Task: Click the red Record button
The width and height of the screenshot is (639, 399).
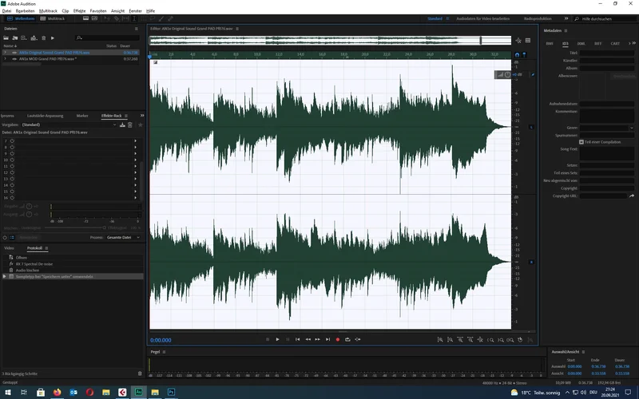Action: pos(337,339)
